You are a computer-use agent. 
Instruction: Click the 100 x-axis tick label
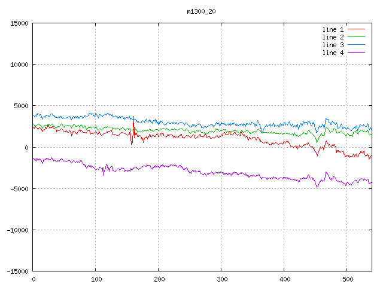coord(96,279)
